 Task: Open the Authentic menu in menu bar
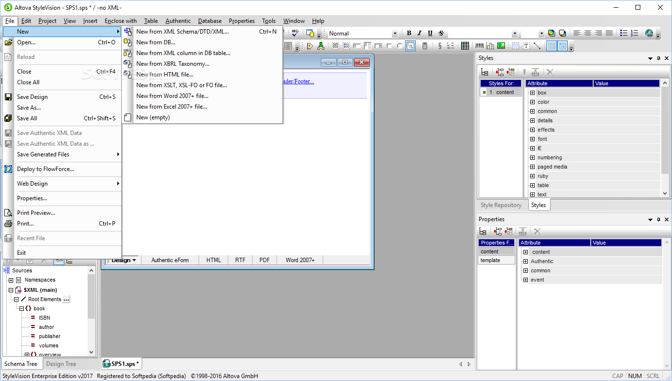coord(178,21)
